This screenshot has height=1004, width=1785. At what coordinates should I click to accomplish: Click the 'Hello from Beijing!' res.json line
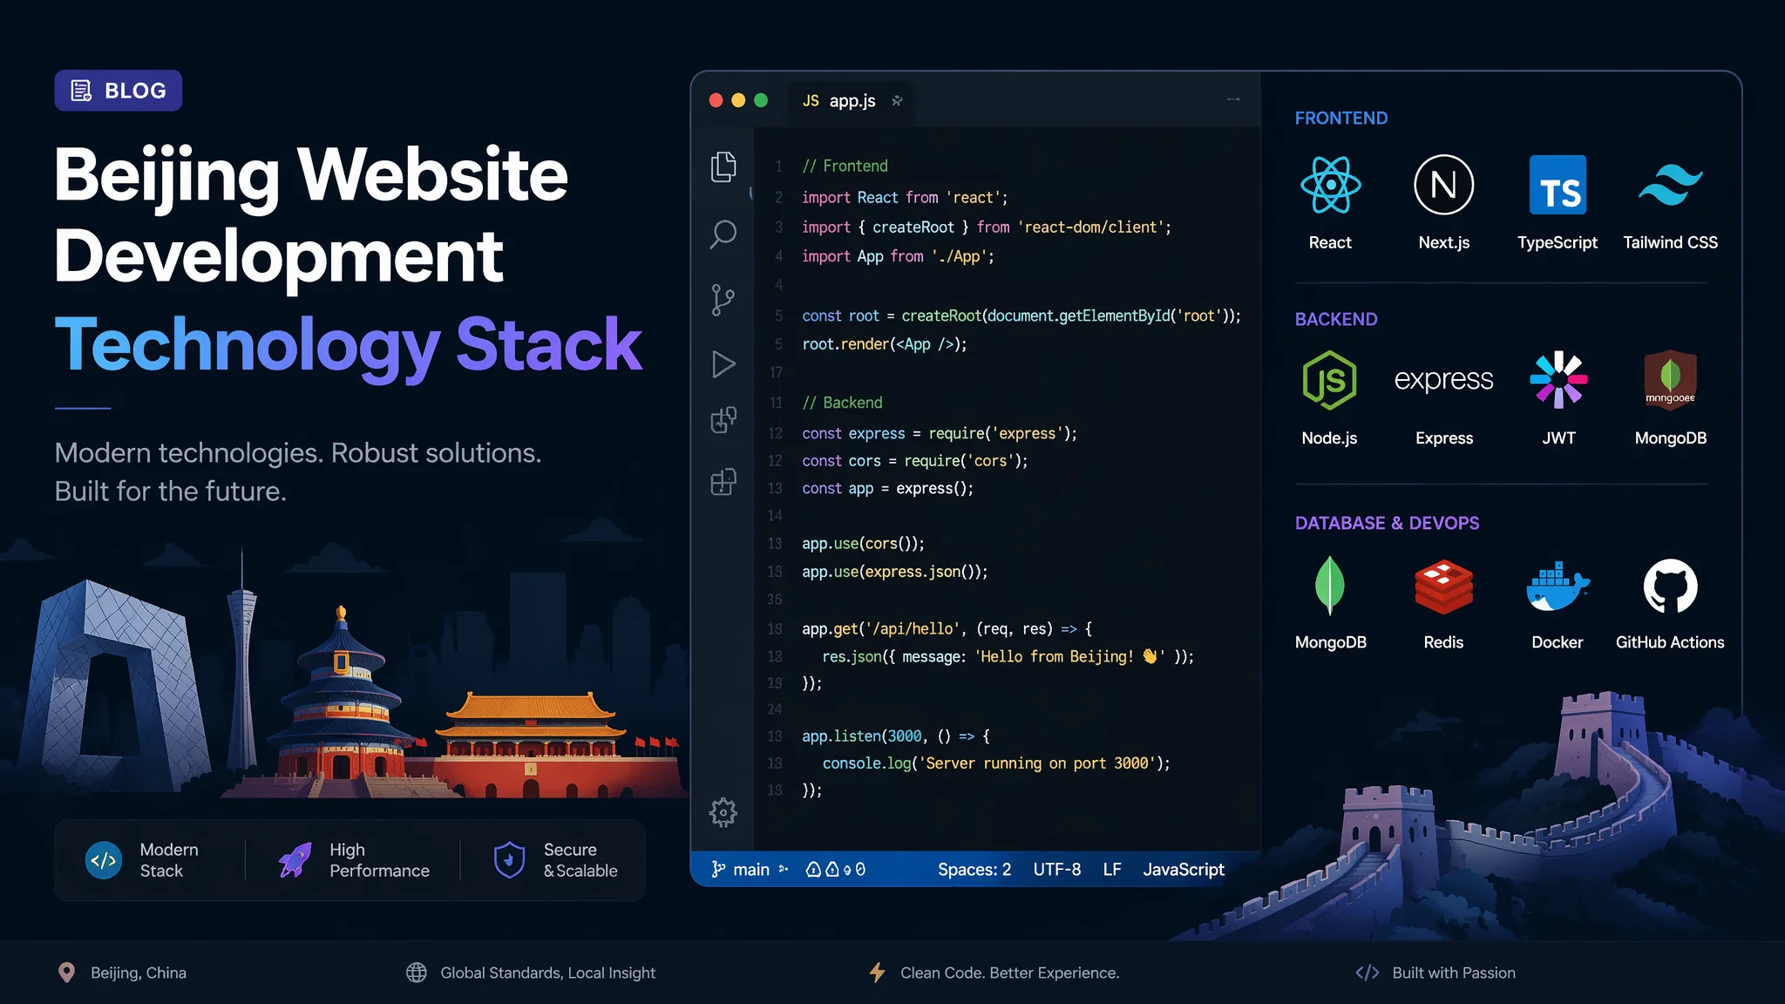(1008, 657)
